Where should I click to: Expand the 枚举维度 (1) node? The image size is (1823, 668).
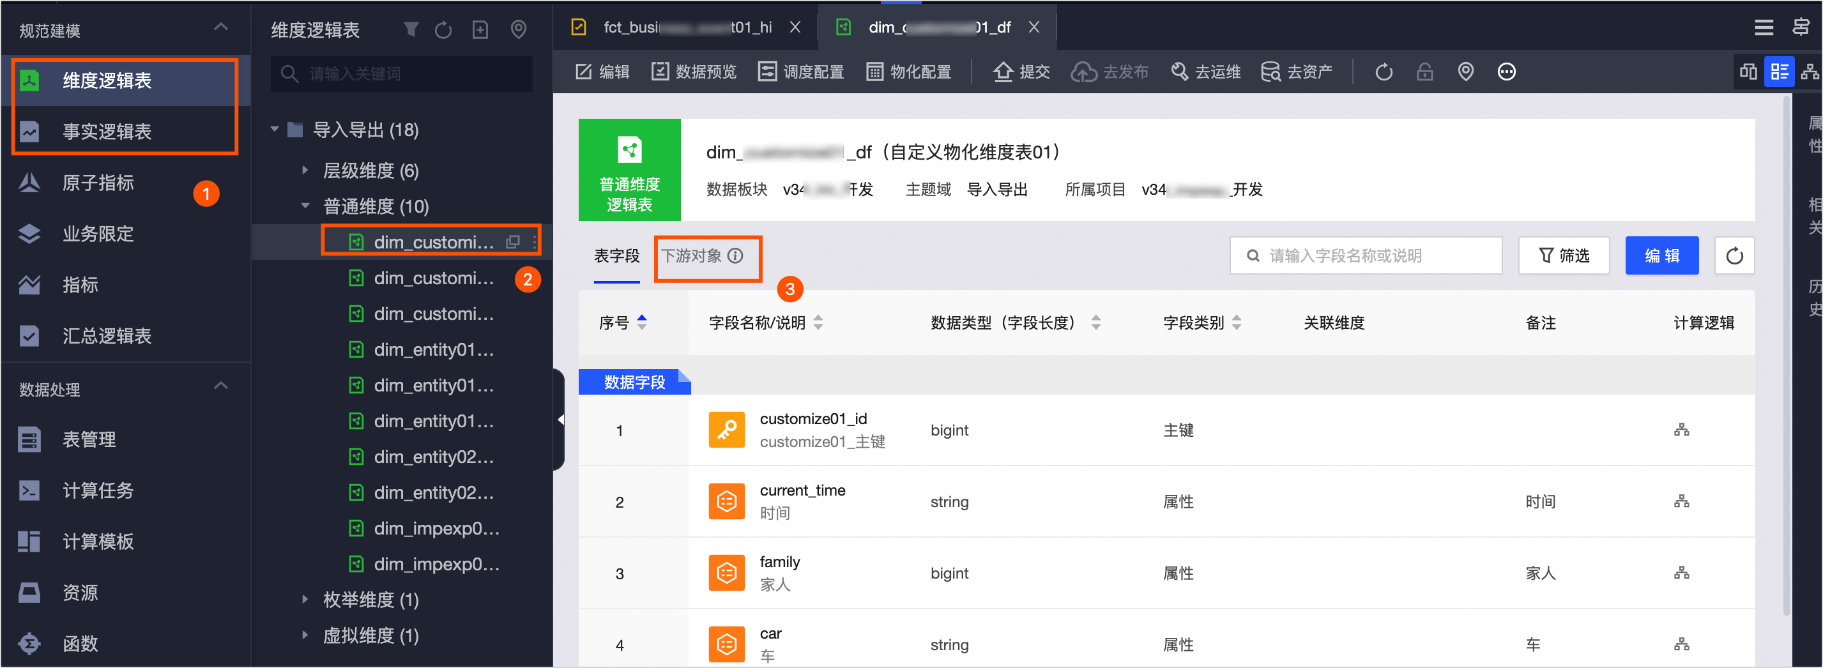click(305, 600)
